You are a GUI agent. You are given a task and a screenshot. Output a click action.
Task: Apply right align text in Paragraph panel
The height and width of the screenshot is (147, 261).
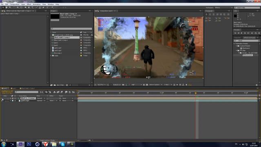click(x=214, y=15)
